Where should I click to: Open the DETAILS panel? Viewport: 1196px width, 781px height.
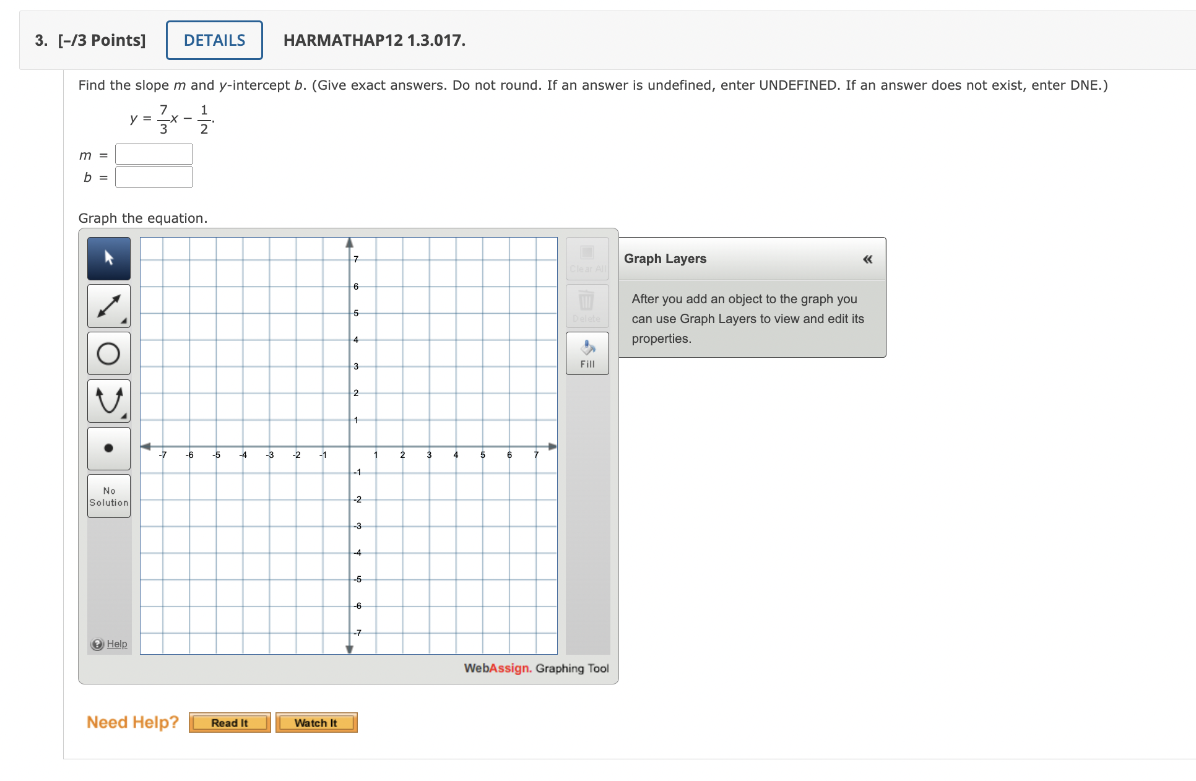(214, 40)
